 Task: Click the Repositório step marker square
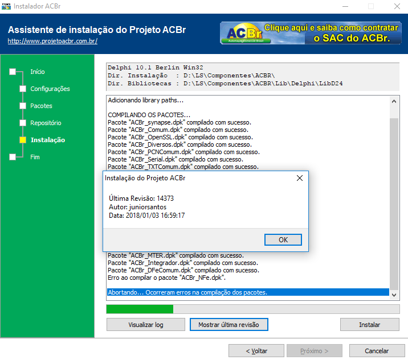(x=23, y=123)
